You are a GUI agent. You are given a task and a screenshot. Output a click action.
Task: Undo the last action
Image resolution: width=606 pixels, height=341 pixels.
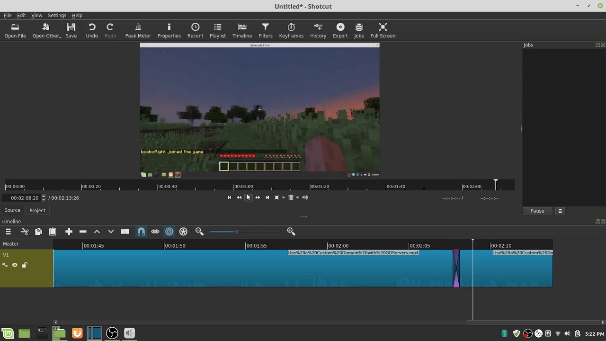(92, 30)
